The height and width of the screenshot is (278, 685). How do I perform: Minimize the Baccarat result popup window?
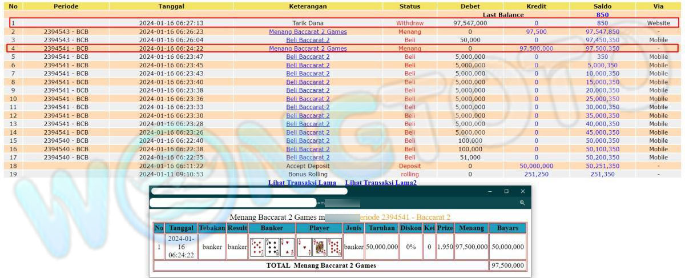point(489,191)
